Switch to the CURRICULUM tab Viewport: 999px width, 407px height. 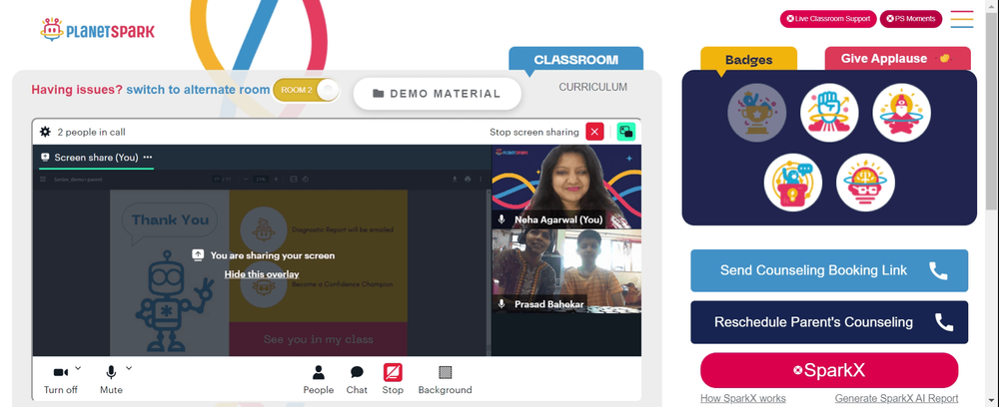[x=593, y=87]
